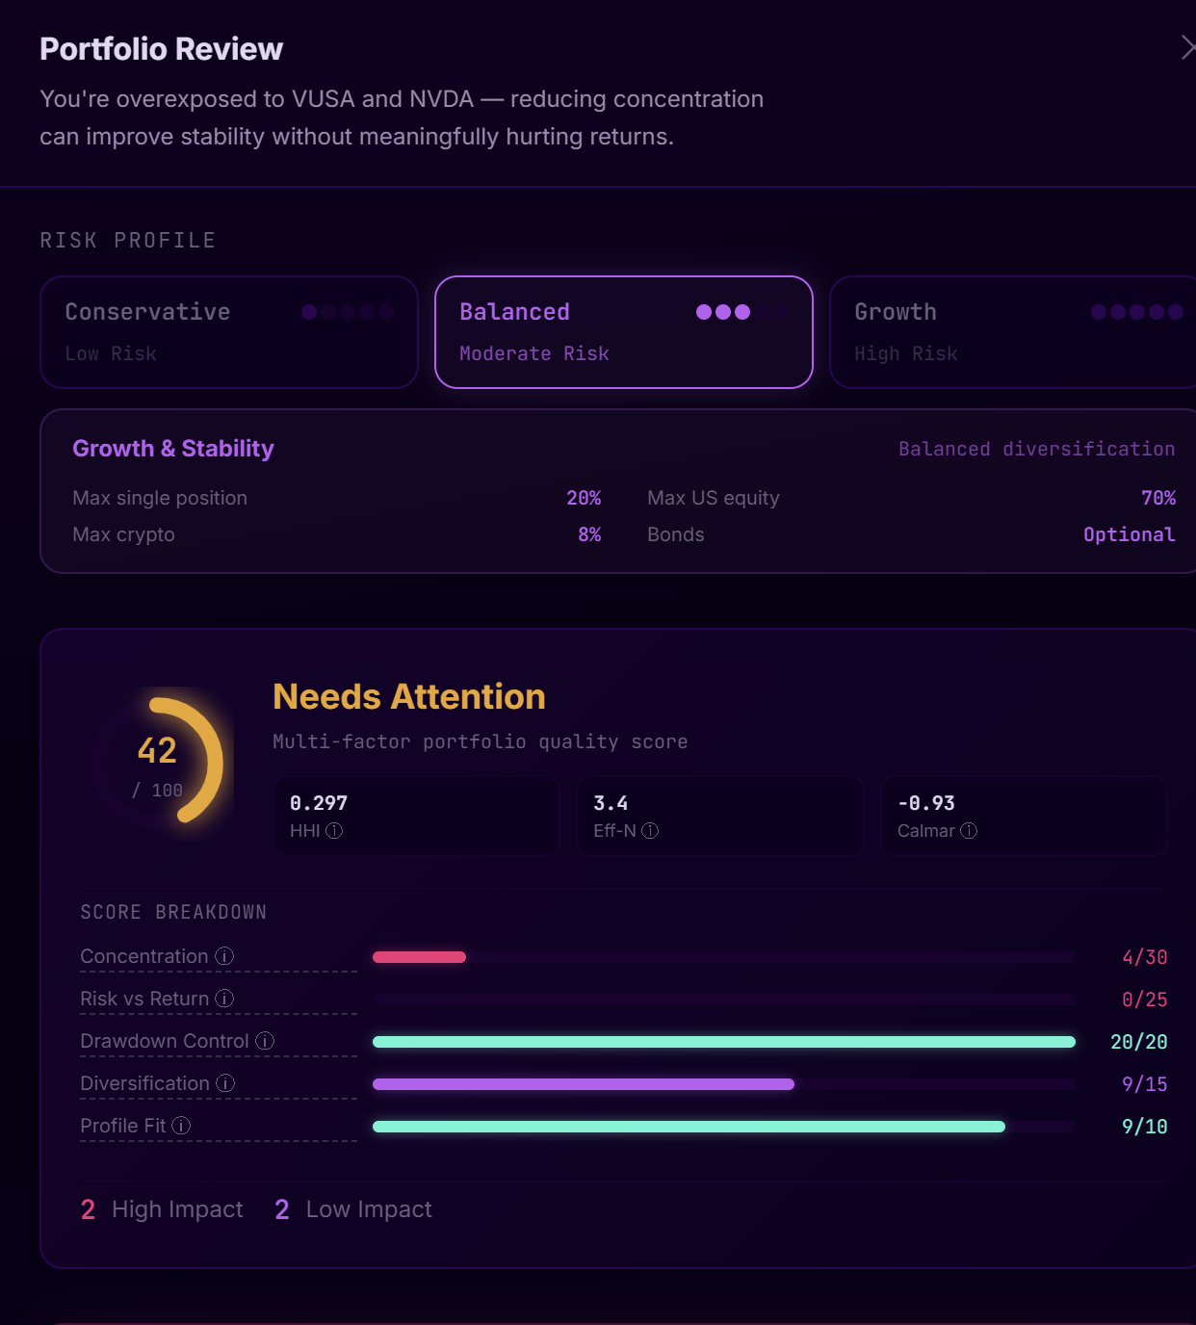Open the Profile Fit info icon
1196x1325 pixels.
[x=181, y=1126]
